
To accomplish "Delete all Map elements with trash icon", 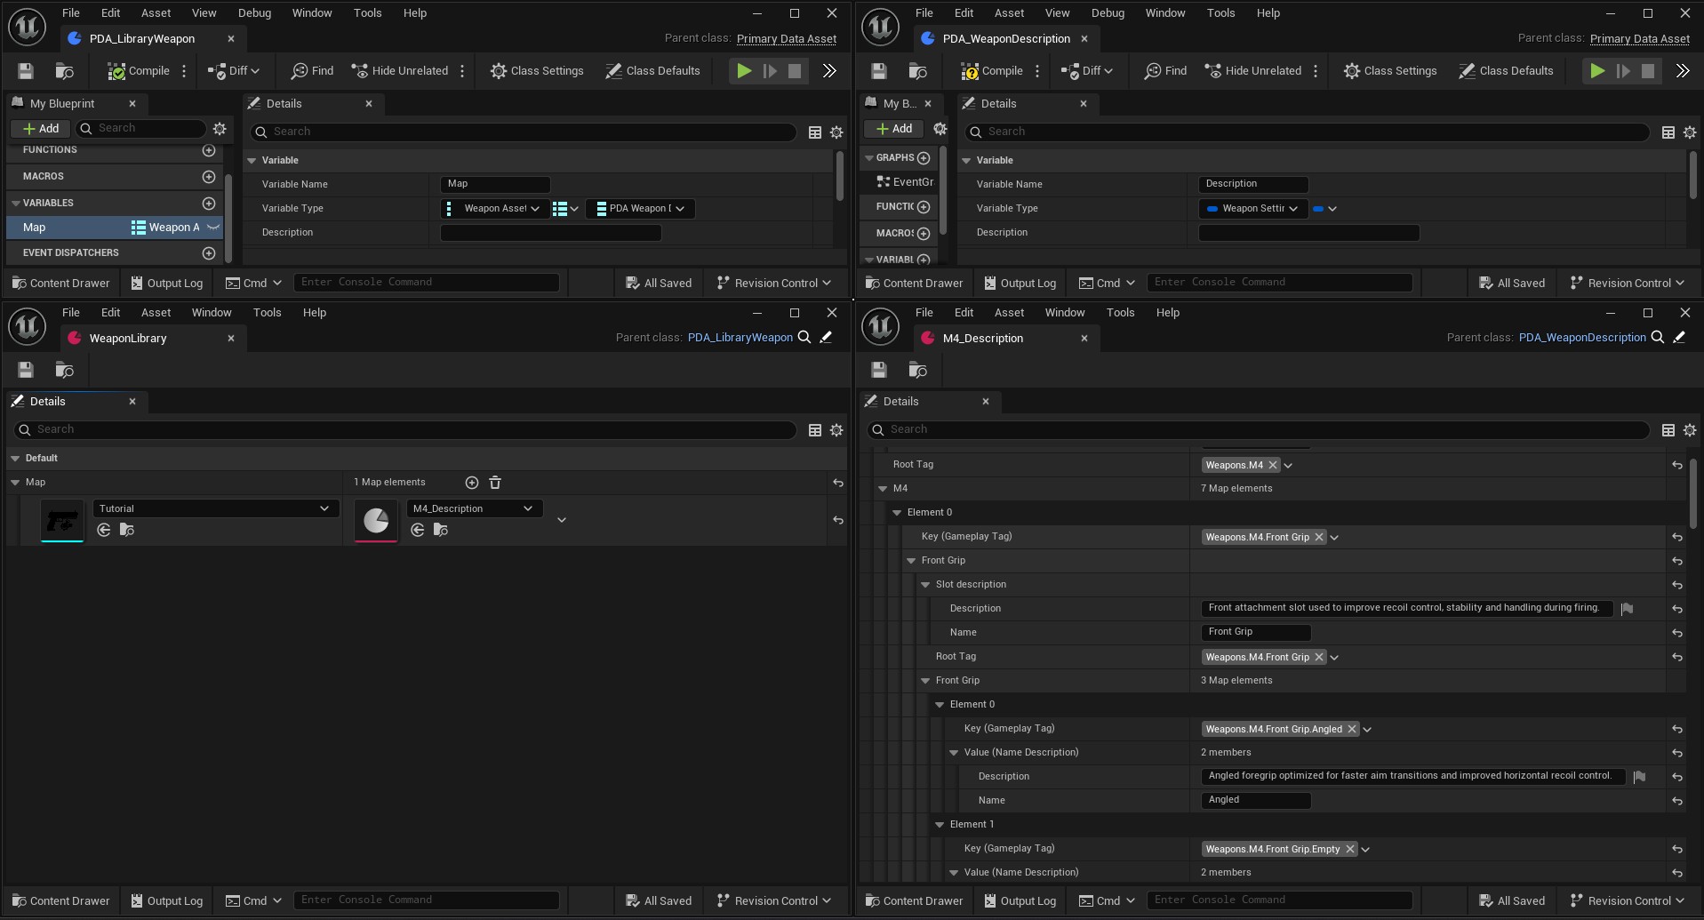I will pos(495,483).
